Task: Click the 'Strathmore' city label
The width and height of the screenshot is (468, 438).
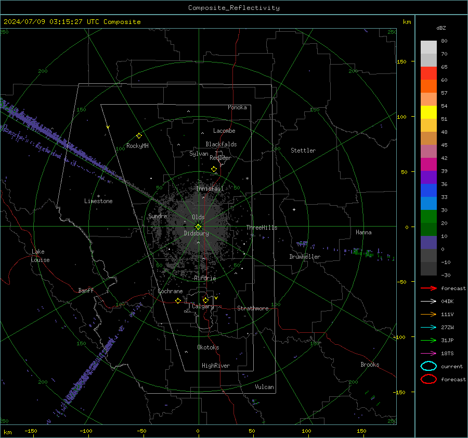Action: [253, 308]
